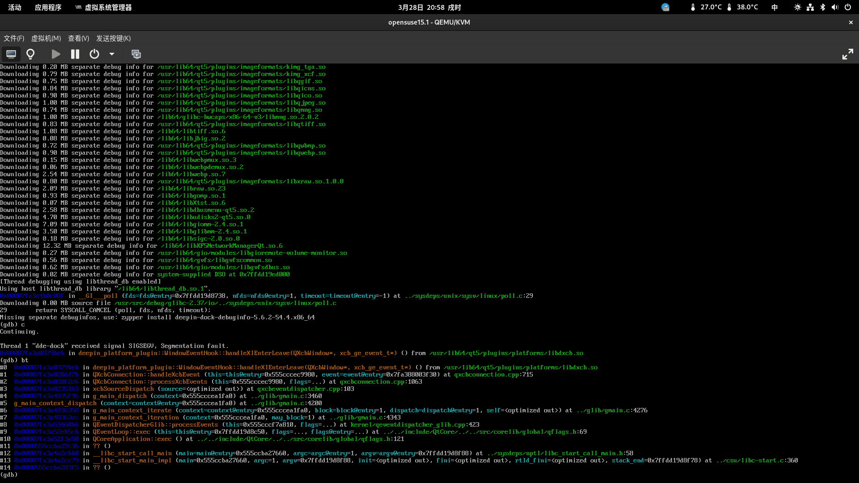Open the VM snapshots manager
The width and height of the screenshot is (859, 483).
pyautogui.click(x=136, y=54)
